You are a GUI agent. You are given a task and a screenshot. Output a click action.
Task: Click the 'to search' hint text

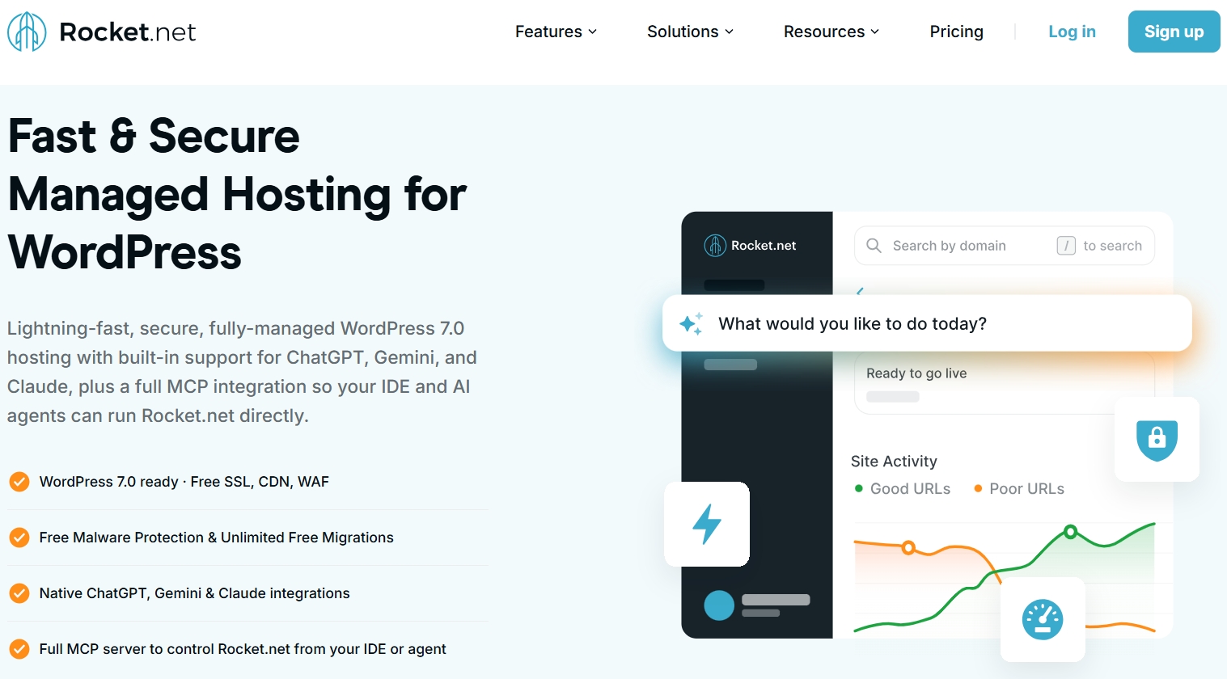coord(1112,246)
